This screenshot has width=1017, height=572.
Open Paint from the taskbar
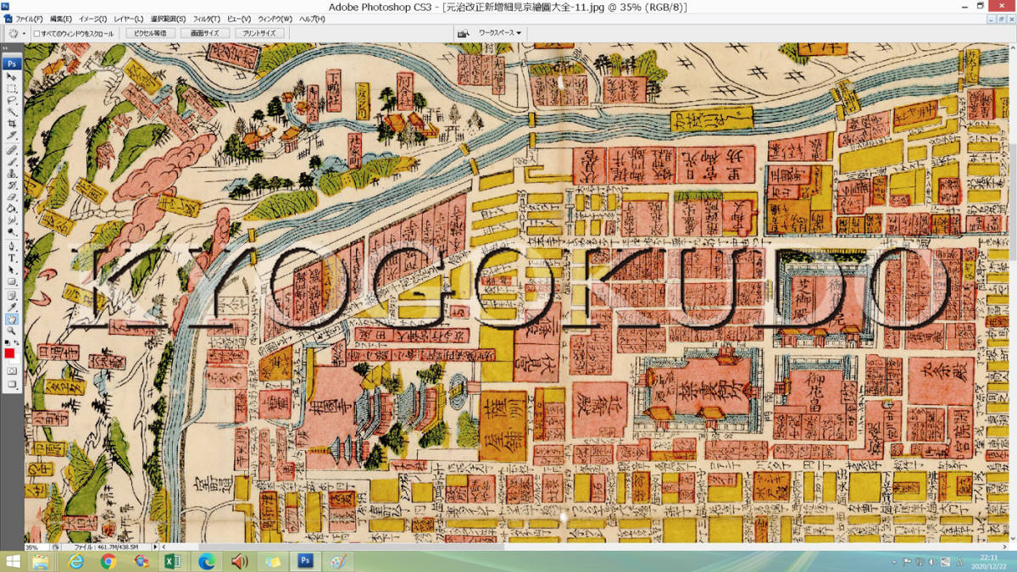click(337, 562)
